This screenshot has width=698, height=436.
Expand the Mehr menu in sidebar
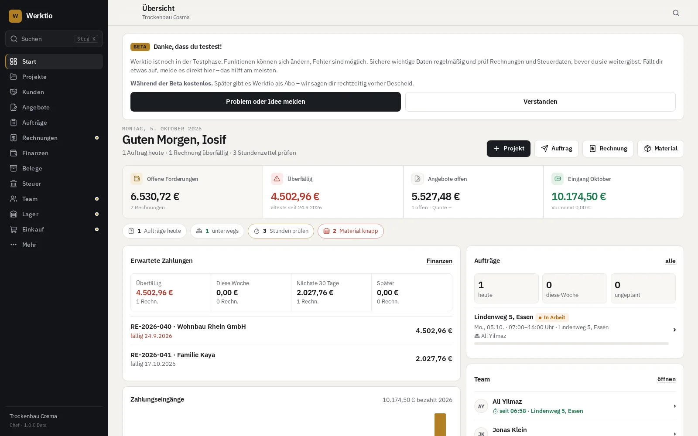54,245
